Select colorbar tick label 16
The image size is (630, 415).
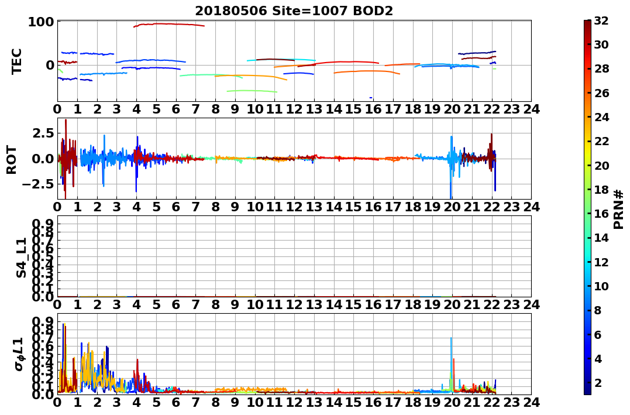[601, 214]
